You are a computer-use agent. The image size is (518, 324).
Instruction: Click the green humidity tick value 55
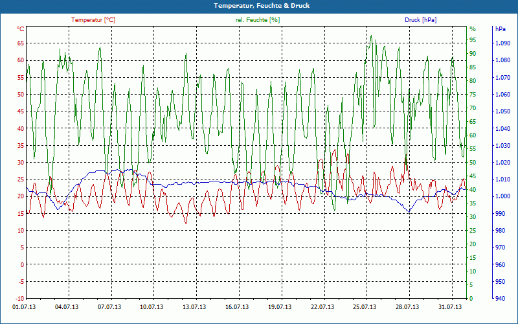point(473,149)
